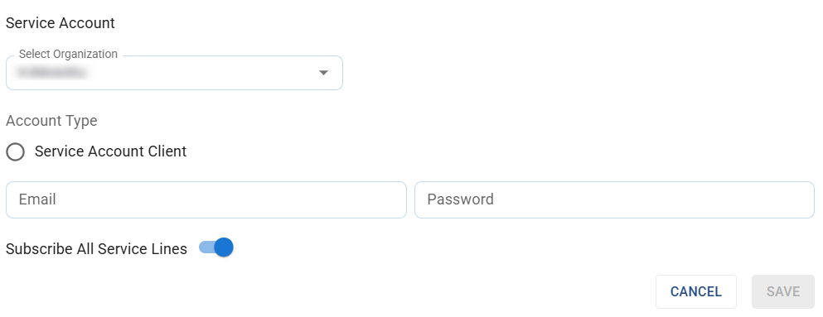Click the blue knob of the subscribe switch
Viewport: 823px width, 317px height.
coord(224,247)
